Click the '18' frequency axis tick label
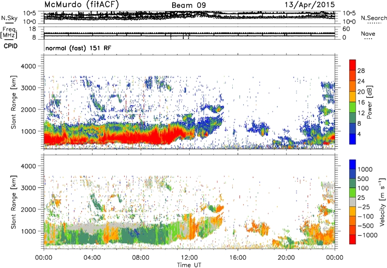387x268 pixels. [x=32, y=29]
